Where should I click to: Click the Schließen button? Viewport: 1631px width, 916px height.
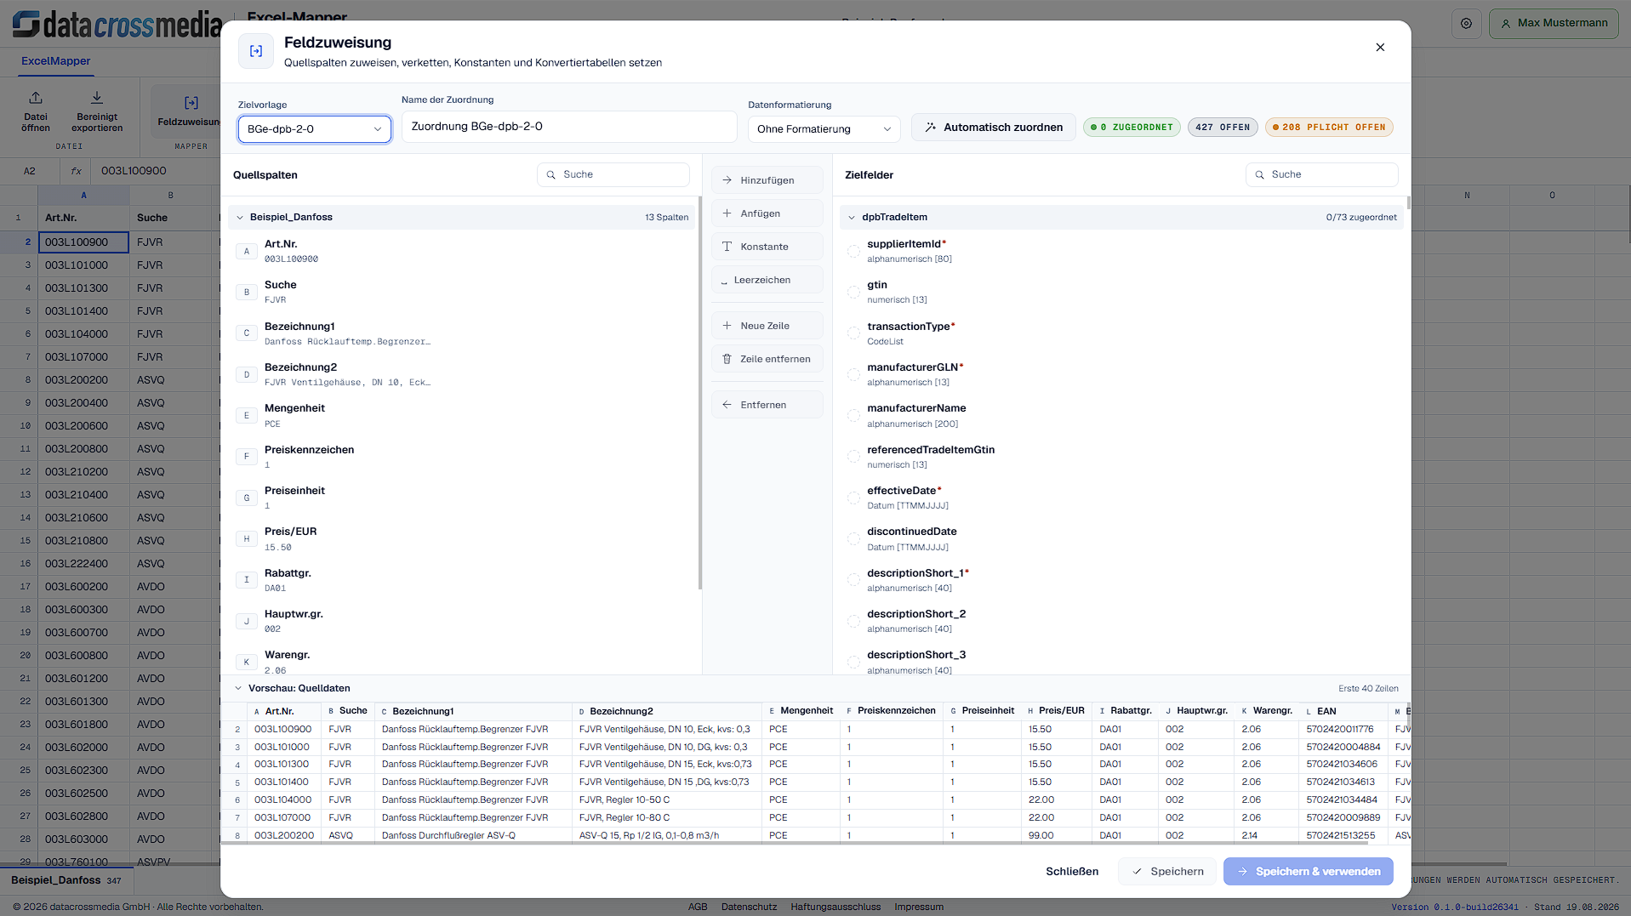click(1072, 872)
